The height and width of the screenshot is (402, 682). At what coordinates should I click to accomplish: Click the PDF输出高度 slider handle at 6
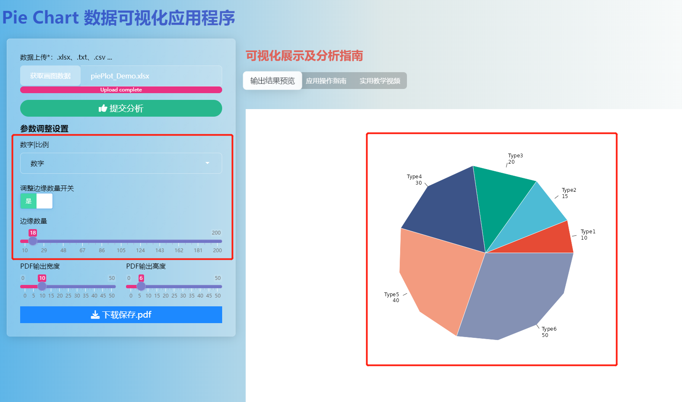point(141,286)
